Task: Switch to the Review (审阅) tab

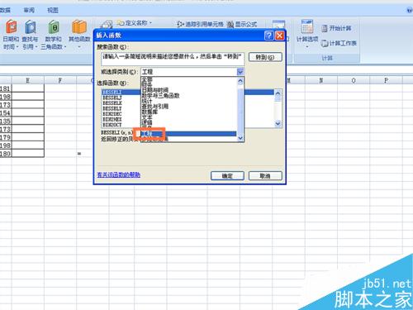Action: [x=29, y=10]
